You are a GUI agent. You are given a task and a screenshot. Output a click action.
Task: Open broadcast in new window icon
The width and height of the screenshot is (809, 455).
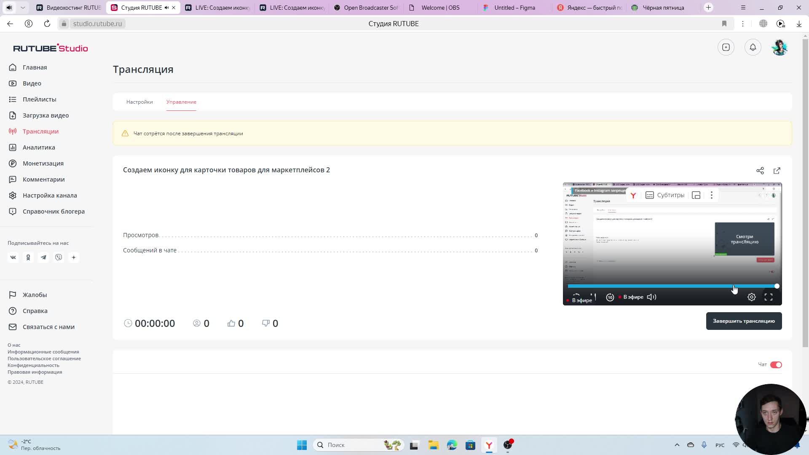[777, 171]
